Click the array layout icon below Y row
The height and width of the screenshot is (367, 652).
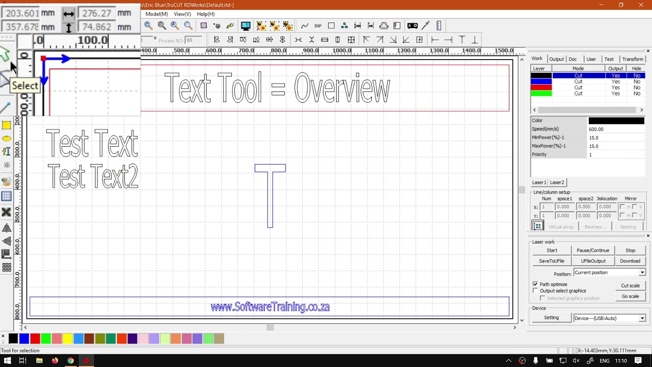537,226
